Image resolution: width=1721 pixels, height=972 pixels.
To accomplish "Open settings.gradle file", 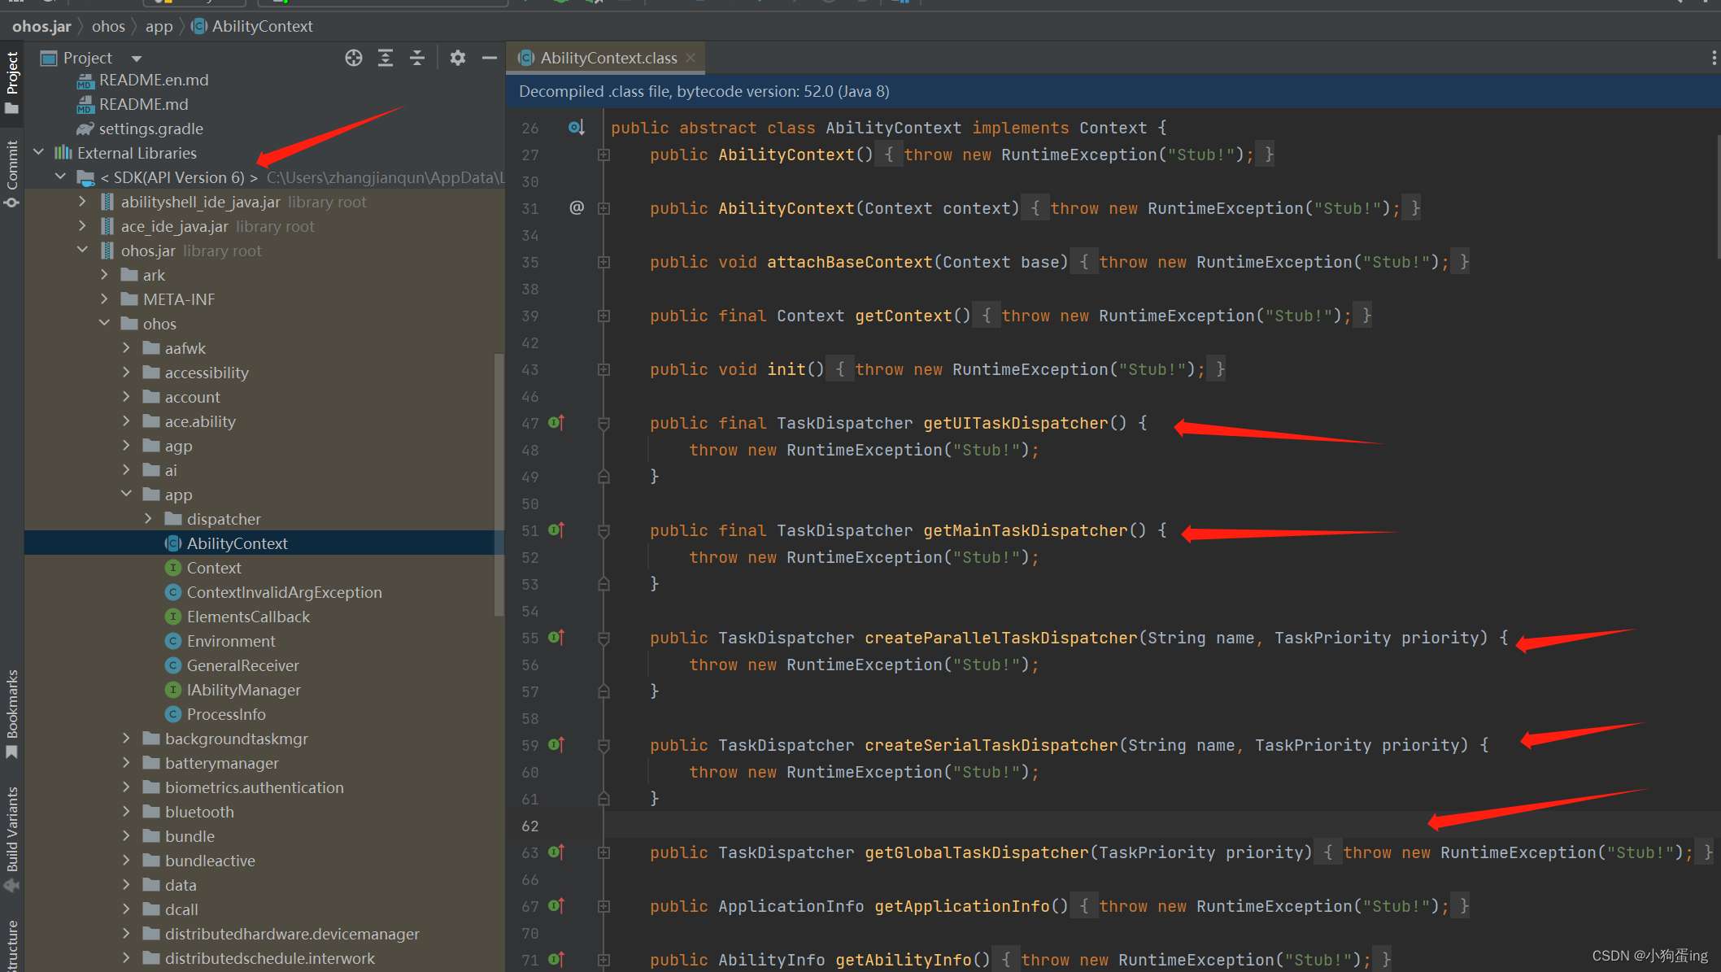I will point(150,129).
